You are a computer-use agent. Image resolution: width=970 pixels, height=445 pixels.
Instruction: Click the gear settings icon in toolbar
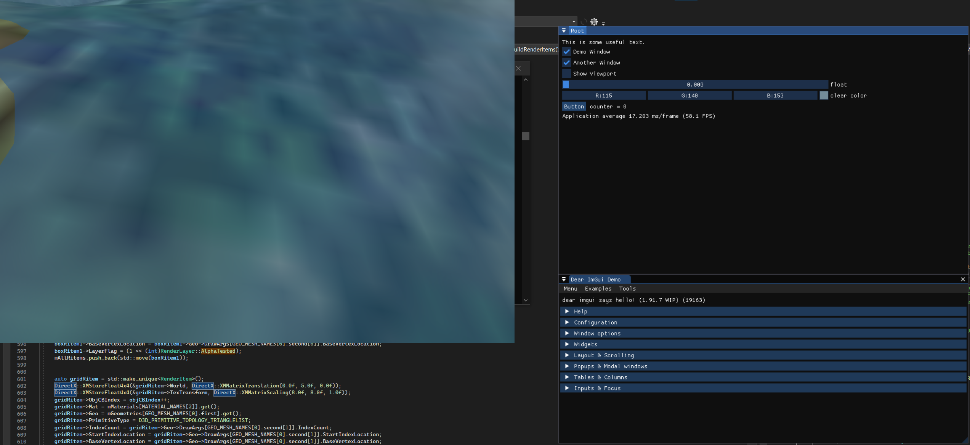coord(594,22)
